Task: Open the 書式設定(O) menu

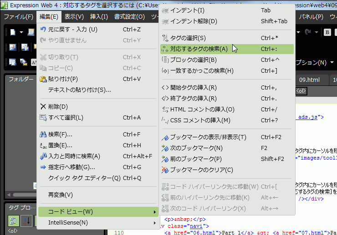Action: (129, 17)
